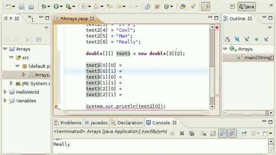Show hidden perspectives via the chevron

(x=271, y=6)
